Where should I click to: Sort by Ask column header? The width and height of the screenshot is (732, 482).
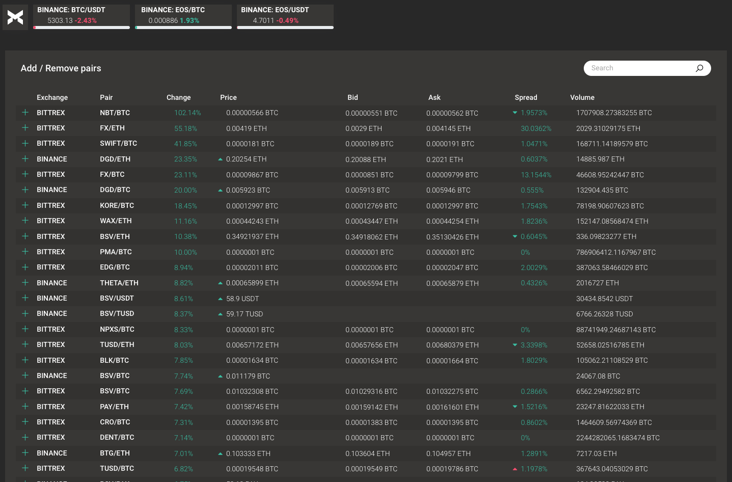tap(435, 97)
